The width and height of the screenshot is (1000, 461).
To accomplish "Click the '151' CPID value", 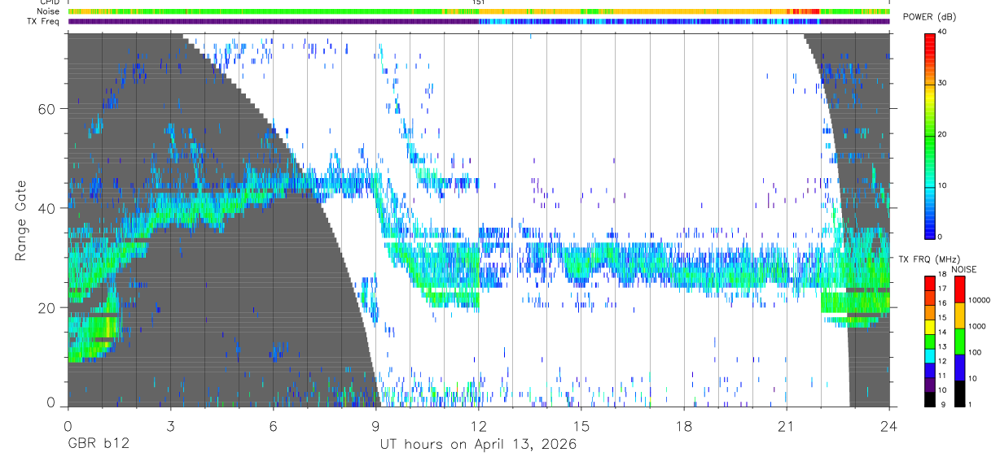I will 479,2.
